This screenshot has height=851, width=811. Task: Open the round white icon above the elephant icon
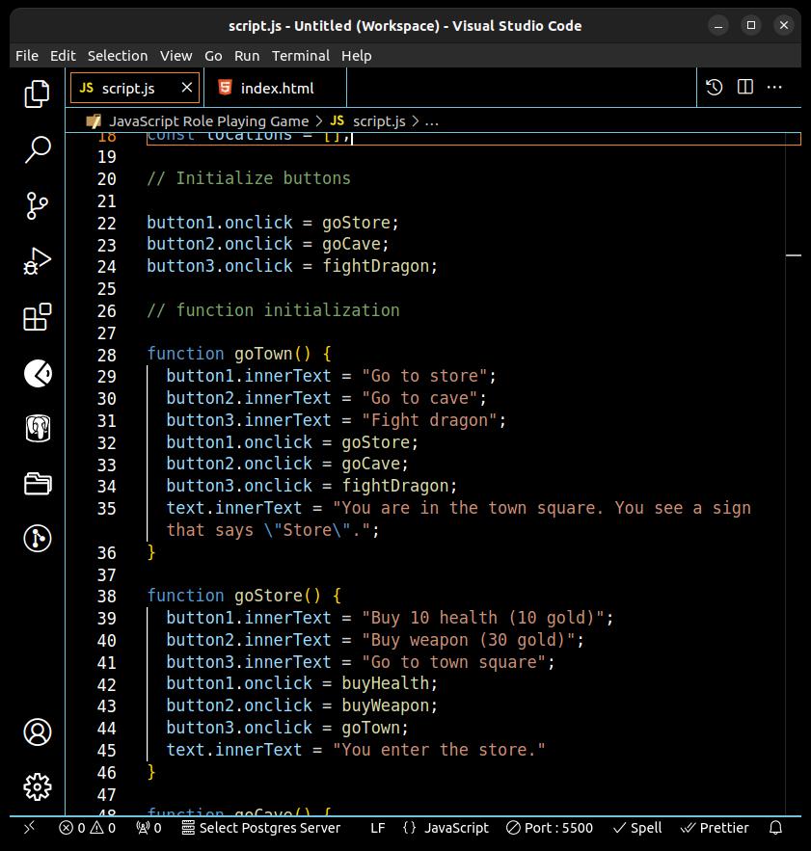(x=37, y=373)
